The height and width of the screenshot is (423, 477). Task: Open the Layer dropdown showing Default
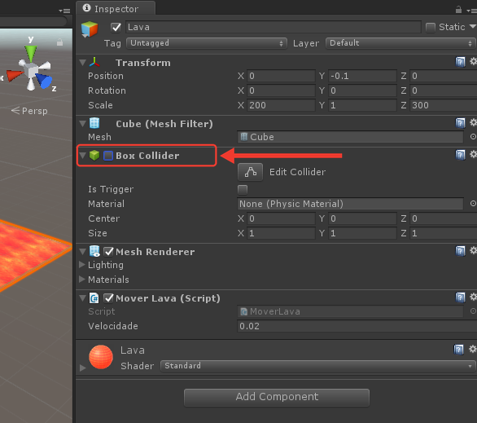coord(400,43)
